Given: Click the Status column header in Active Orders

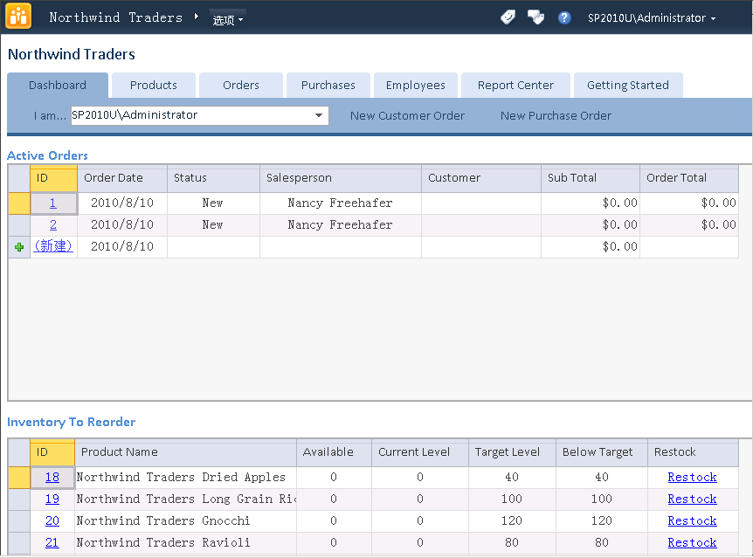Looking at the screenshot, I should click(x=214, y=178).
